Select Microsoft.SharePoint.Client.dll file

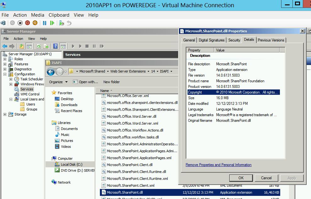(130, 165)
